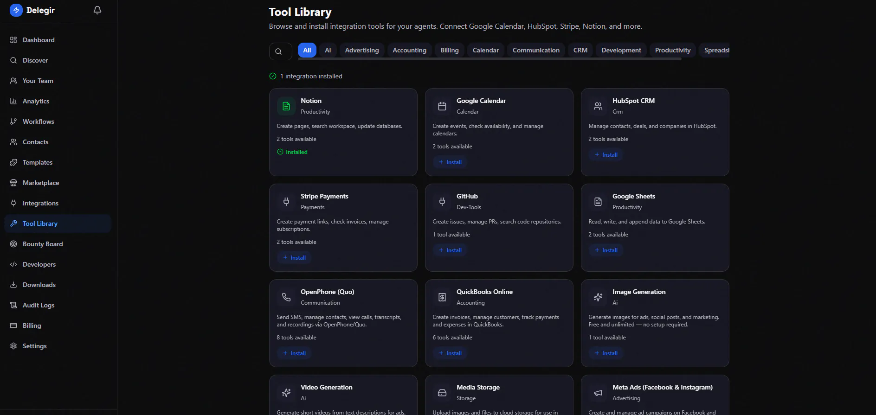Open the tool search box

click(x=280, y=51)
